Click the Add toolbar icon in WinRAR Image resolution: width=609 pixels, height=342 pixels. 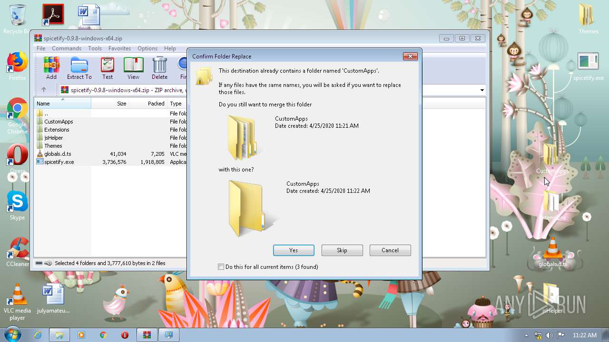51,68
